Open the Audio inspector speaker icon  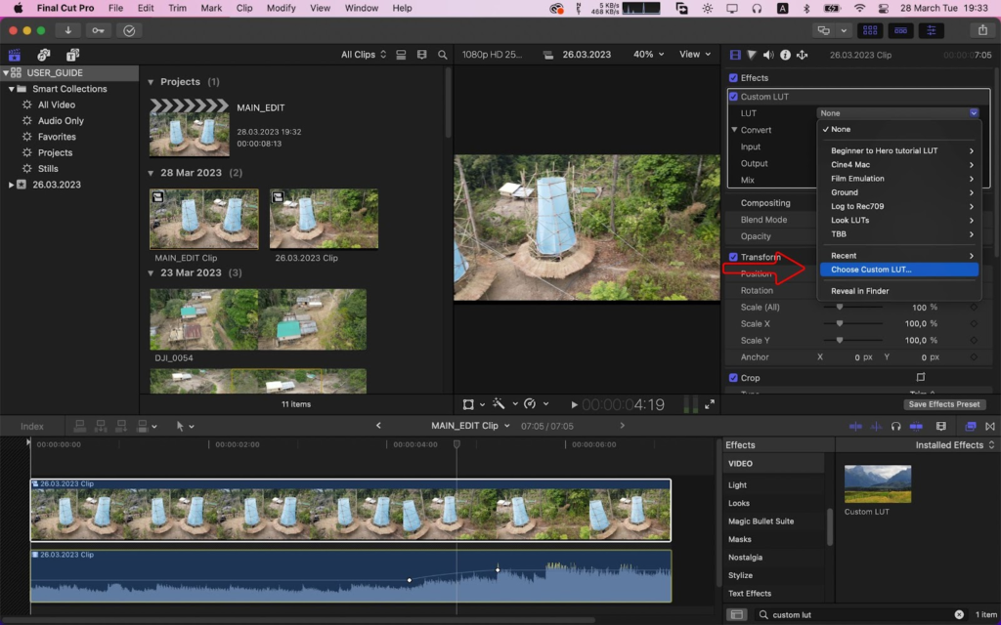click(x=768, y=55)
